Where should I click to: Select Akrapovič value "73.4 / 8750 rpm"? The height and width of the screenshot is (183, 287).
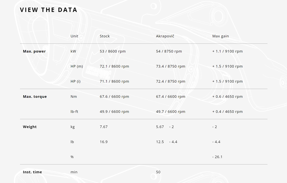click(x=170, y=66)
